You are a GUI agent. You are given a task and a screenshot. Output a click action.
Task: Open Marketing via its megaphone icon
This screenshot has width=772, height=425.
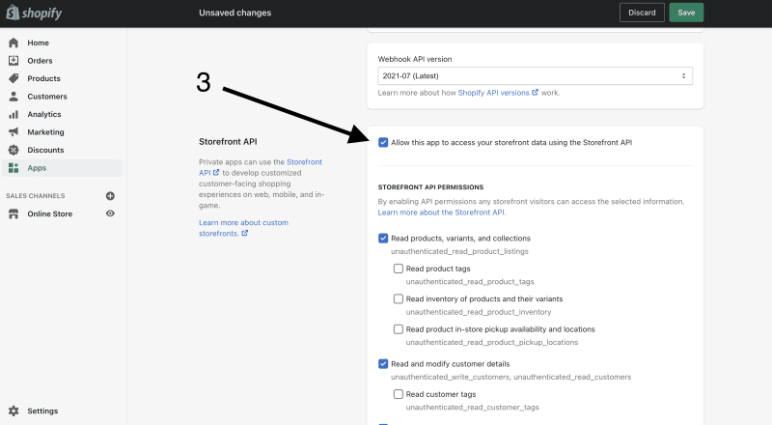click(x=14, y=132)
